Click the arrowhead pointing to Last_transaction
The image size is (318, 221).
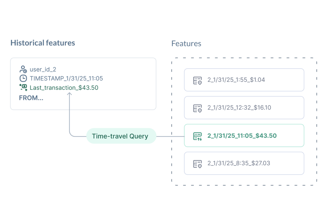coord(69,94)
